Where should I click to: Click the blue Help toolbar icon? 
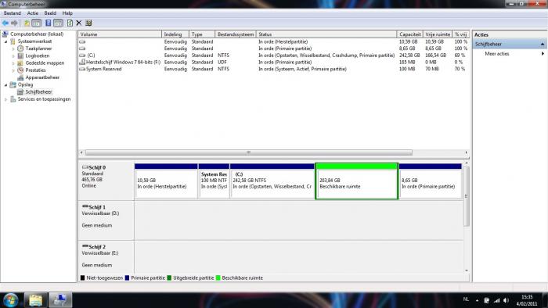(x=49, y=23)
